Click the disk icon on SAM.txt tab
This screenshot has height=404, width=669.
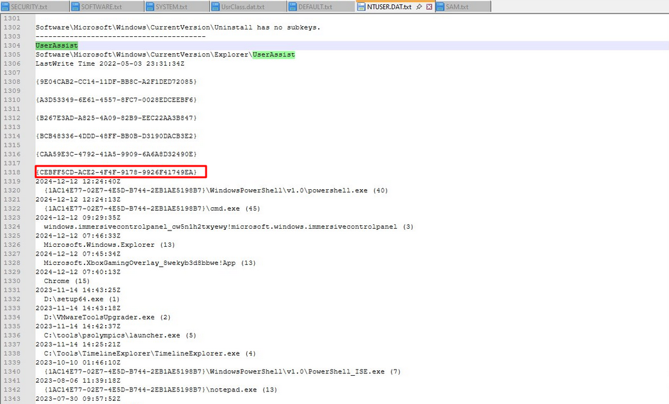[x=440, y=7]
